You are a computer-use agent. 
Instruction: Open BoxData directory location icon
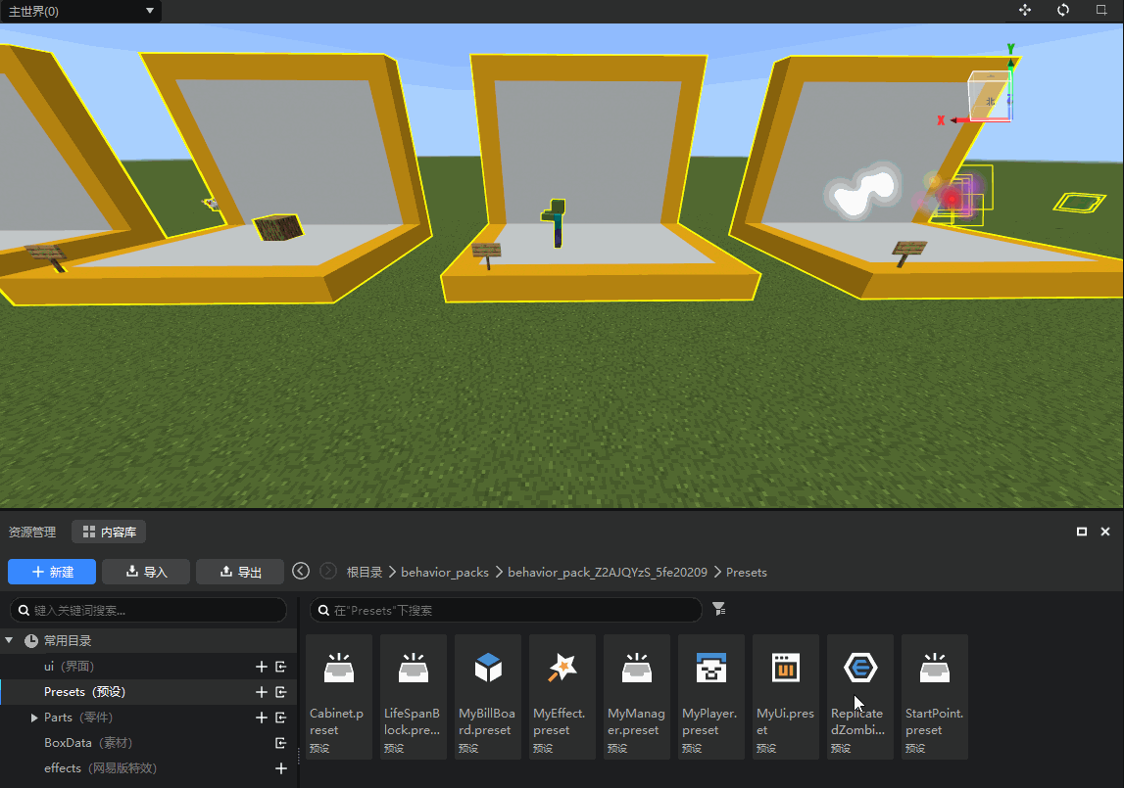(281, 743)
